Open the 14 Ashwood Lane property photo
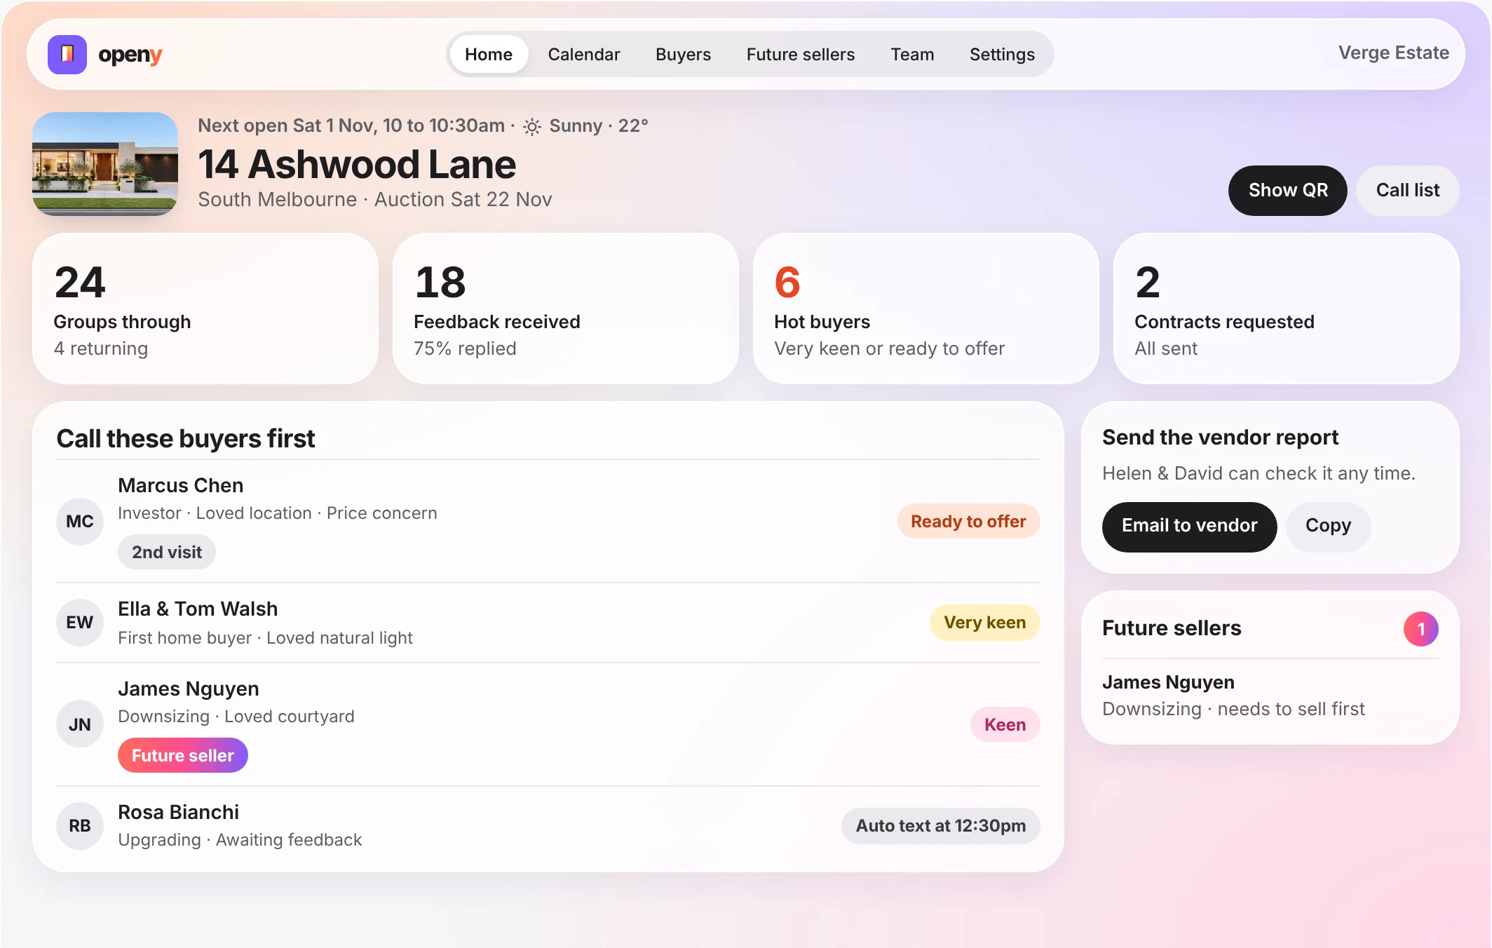This screenshot has width=1492, height=948. tap(105, 163)
